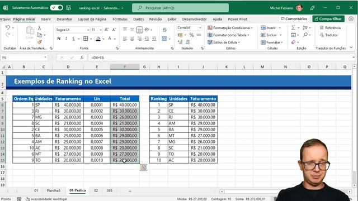The width and height of the screenshot is (358, 201).
Task: Toggle underline S button
Action: pos(73,39)
